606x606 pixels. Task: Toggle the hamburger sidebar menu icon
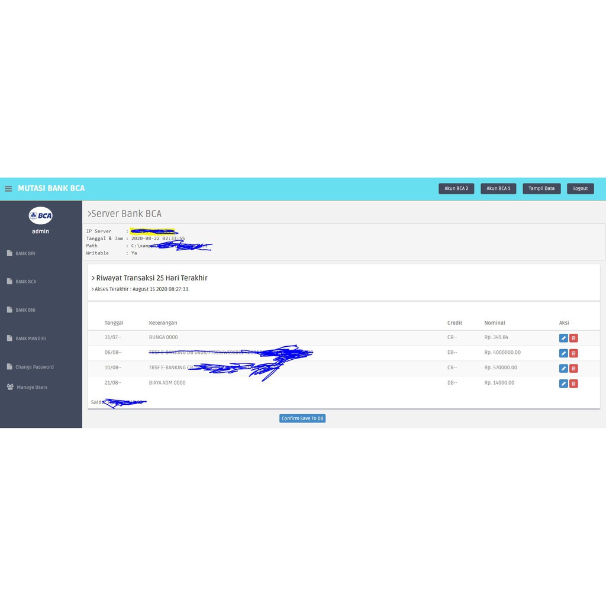click(8, 189)
